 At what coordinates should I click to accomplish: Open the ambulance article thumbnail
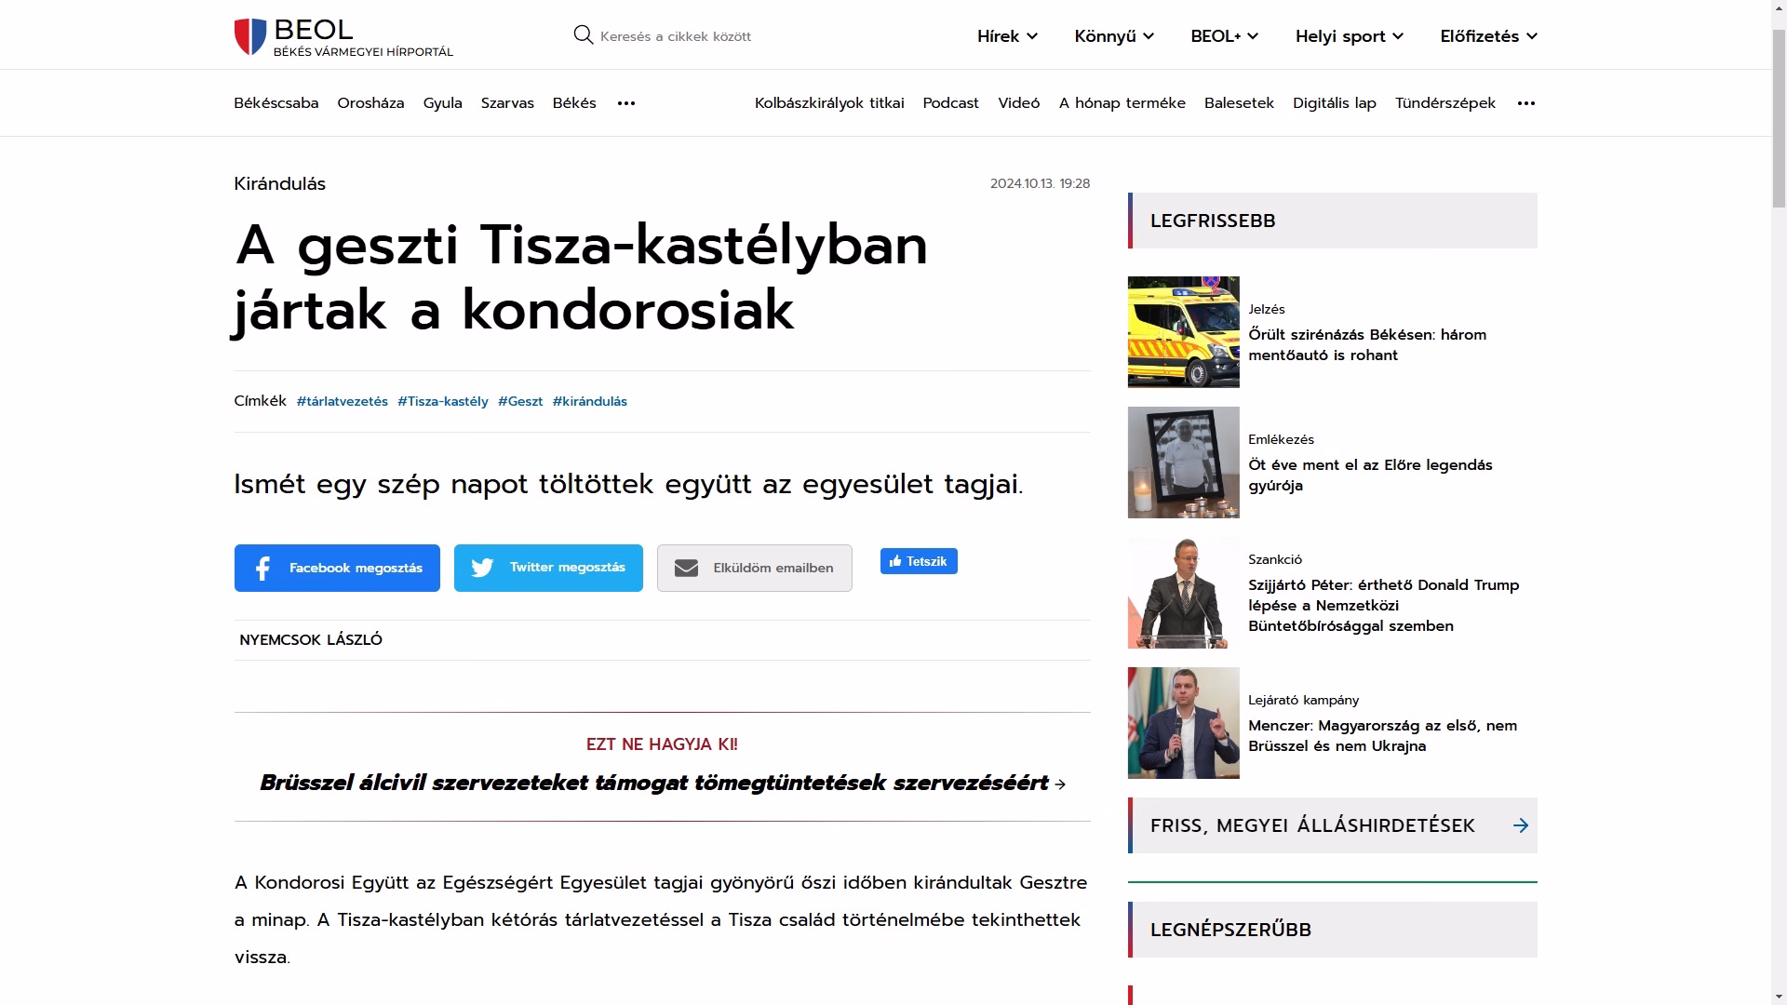1184,332
